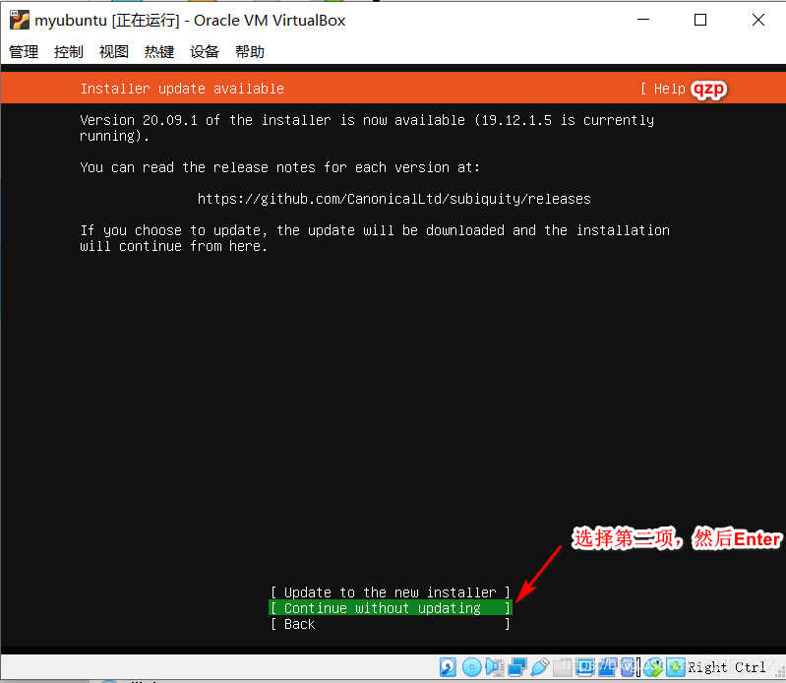The image size is (786, 683).
Task: Click the text 'Version 20.09.1 of the installer'
Action: pos(206,120)
